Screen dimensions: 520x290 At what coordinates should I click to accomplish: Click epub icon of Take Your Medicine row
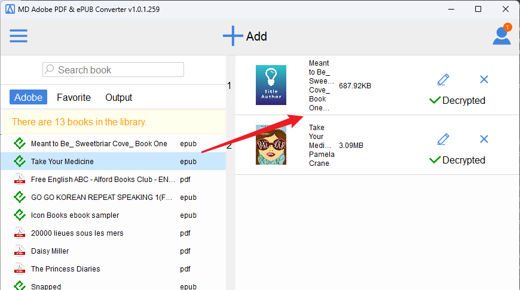tap(20, 161)
